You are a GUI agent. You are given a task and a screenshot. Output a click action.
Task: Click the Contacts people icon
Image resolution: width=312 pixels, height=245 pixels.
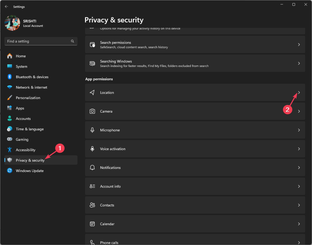(92, 205)
